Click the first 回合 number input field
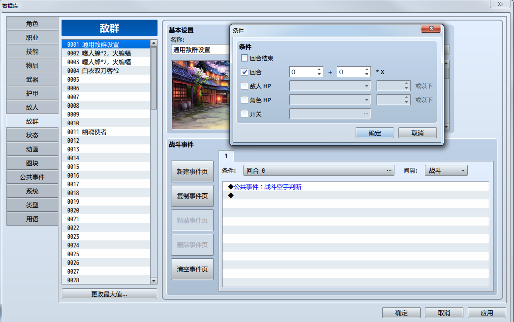This screenshot has height=322, width=514. [x=306, y=72]
